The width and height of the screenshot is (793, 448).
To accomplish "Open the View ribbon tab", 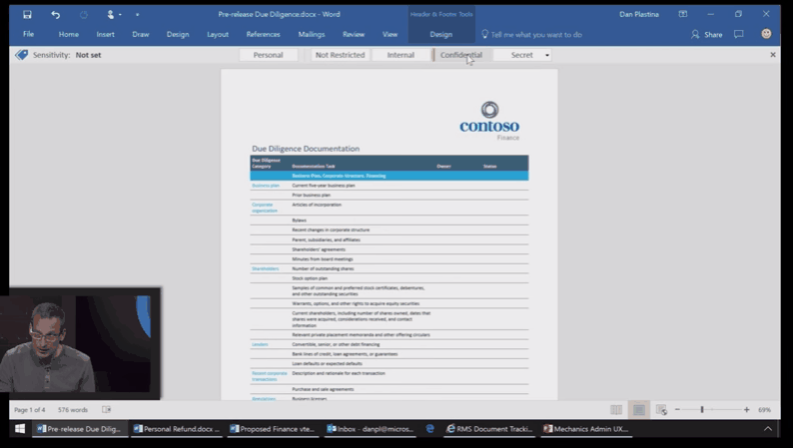I will [x=390, y=34].
